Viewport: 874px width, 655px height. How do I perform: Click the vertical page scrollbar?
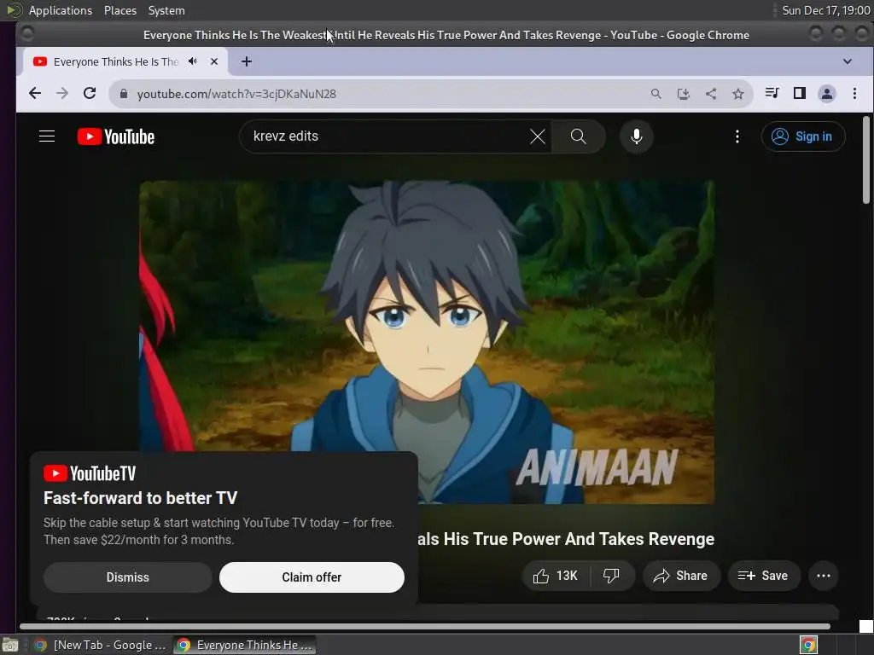(x=865, y=160)
